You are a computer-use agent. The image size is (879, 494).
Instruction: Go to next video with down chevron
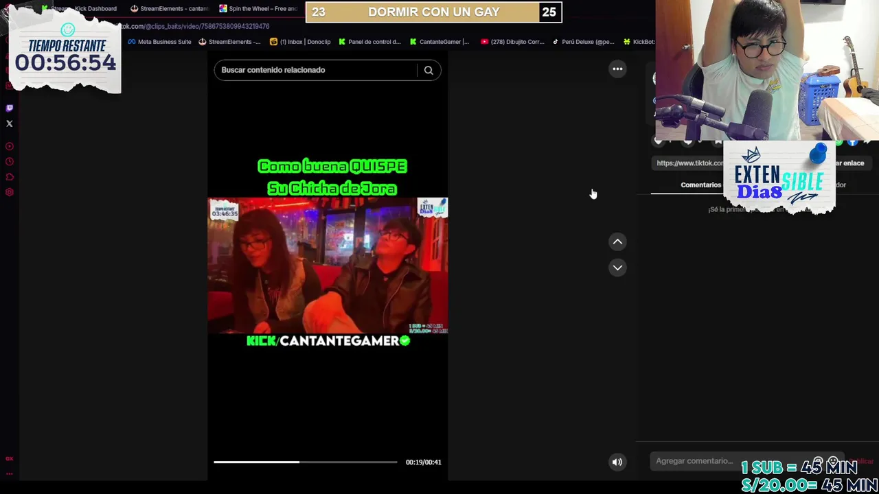click(x=617, y=268)
